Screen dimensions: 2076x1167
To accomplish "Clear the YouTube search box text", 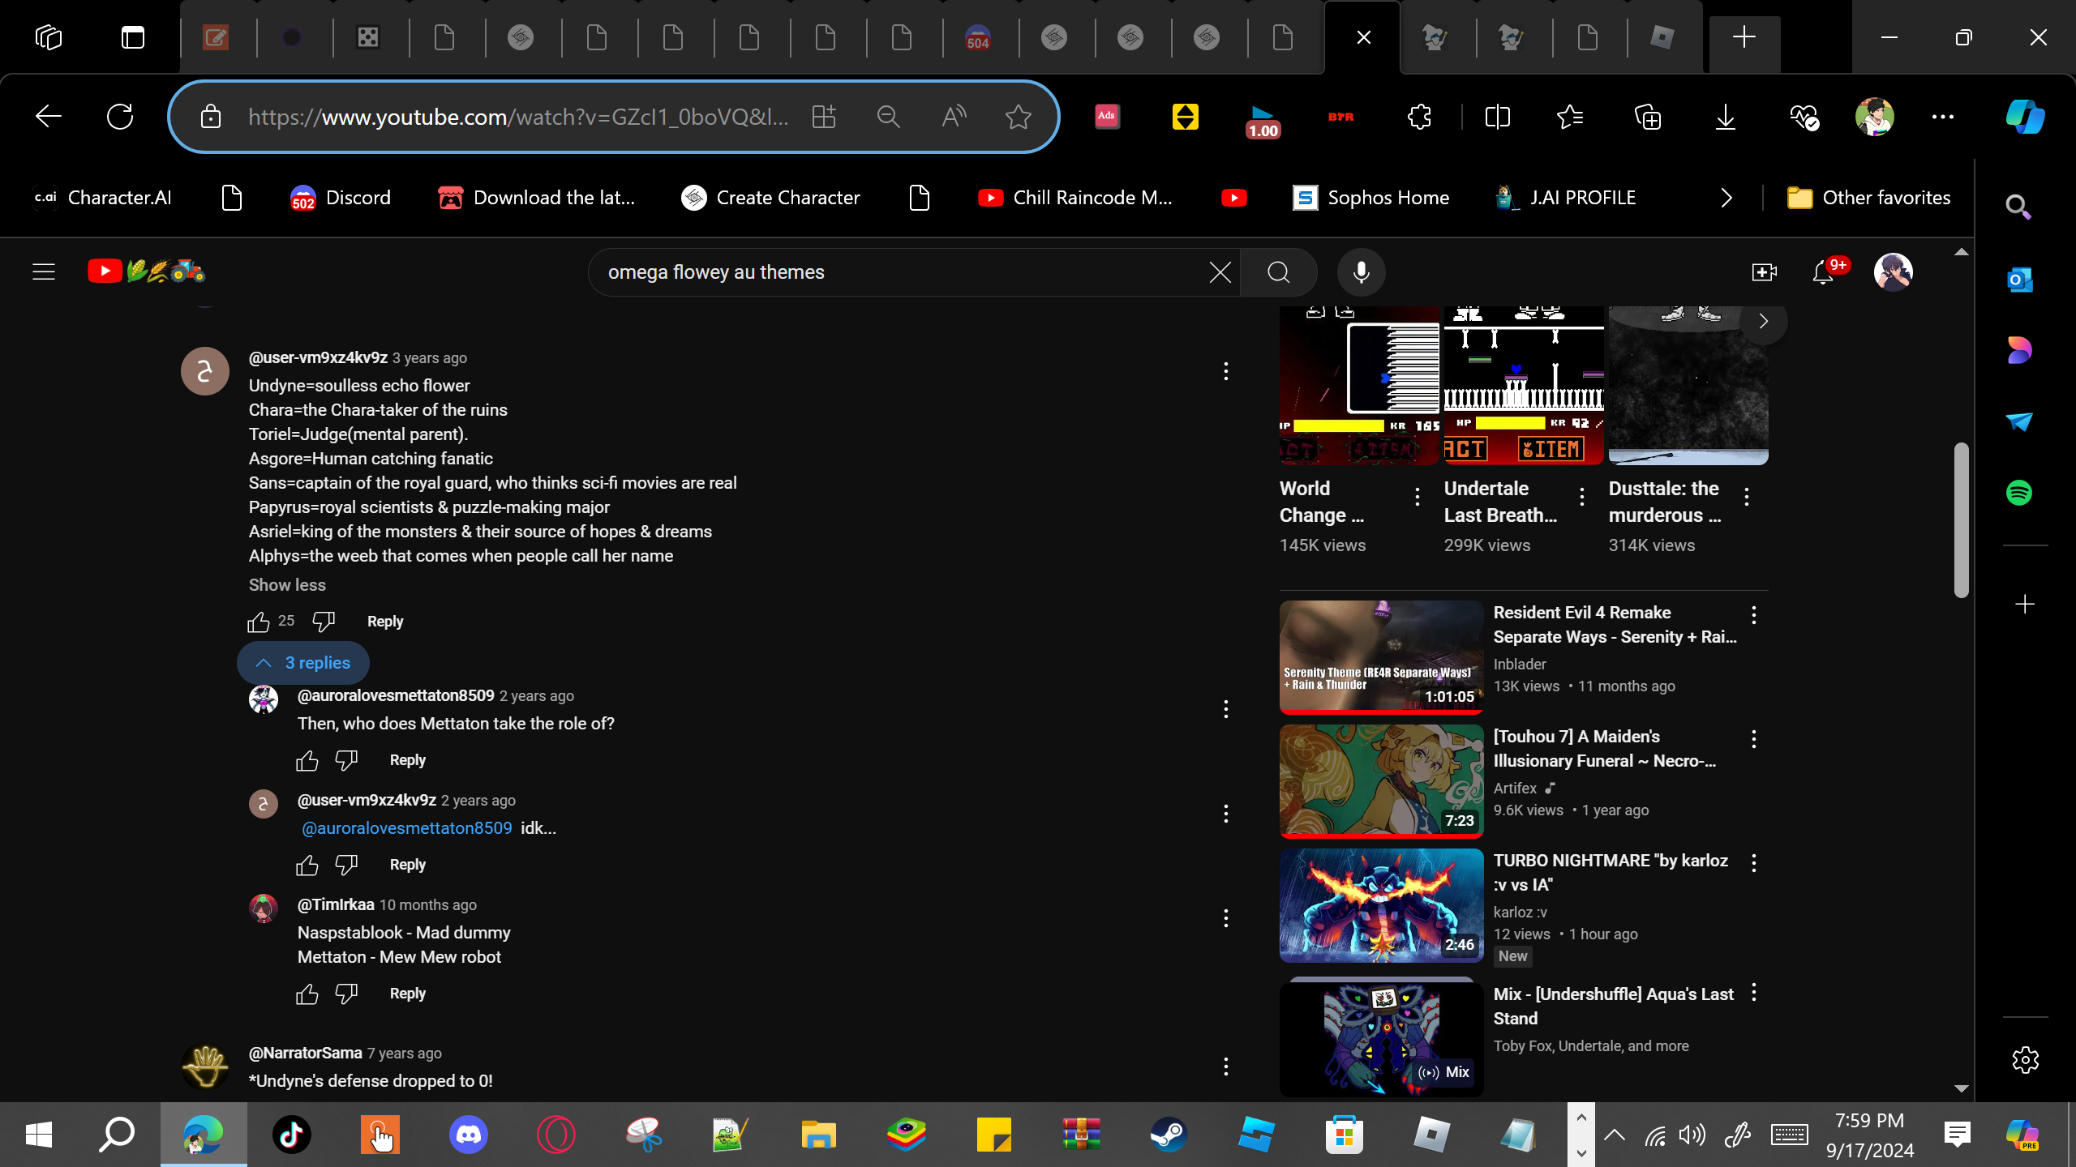I will pyautogui.click(x=1220, y=272).
